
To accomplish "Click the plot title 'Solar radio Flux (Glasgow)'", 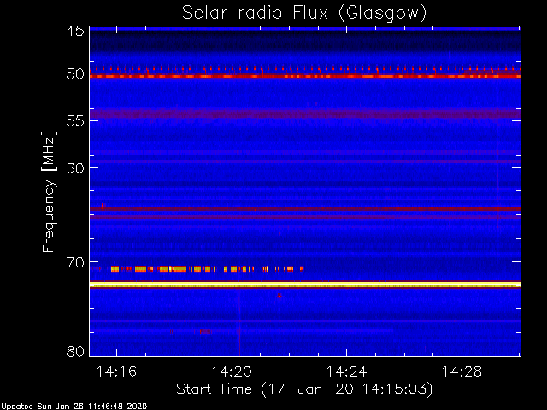I will (304, 14).
